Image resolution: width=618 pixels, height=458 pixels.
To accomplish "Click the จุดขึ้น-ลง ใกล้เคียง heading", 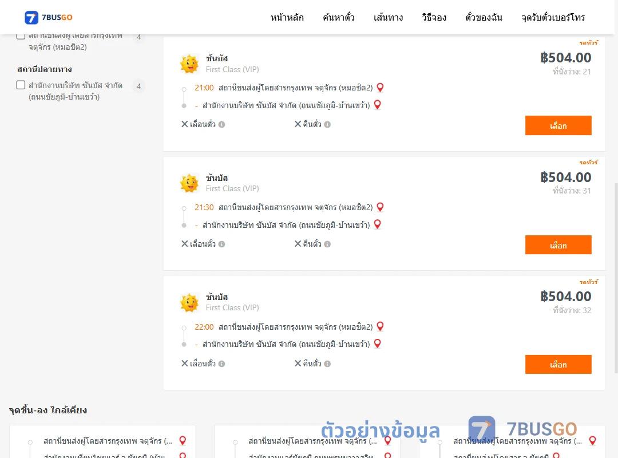I will click(47, 410).
